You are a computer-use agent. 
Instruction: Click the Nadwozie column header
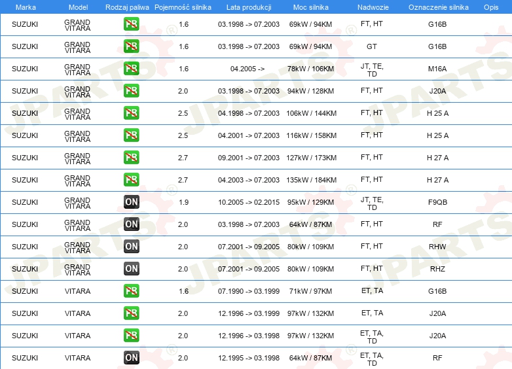point(373,7)
